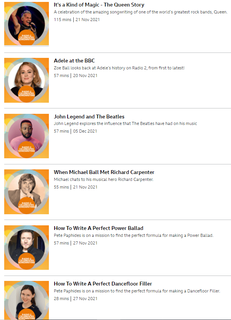Open the Dancefloor Filler episode thumbnail
This screenshot has height=320, width=231.
tap(26, 300)
